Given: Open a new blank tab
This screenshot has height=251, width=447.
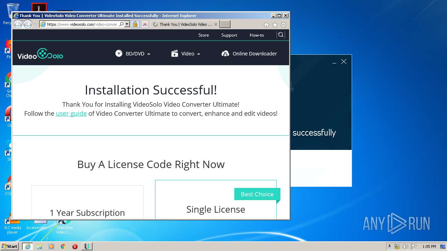Looking at the screenshot, I should click(x=225, y=24).
